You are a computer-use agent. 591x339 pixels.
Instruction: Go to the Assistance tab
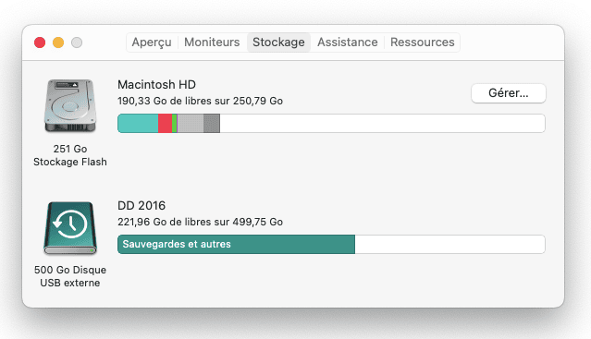tap(347, 42)
